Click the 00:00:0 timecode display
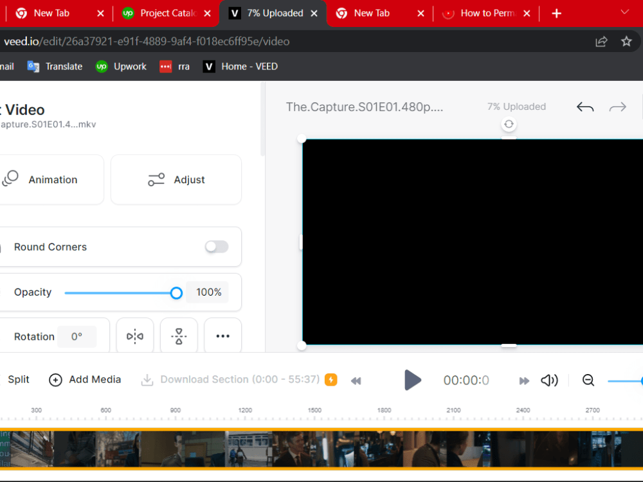Screen dimensions: 643x482 (x=466, y=380)
